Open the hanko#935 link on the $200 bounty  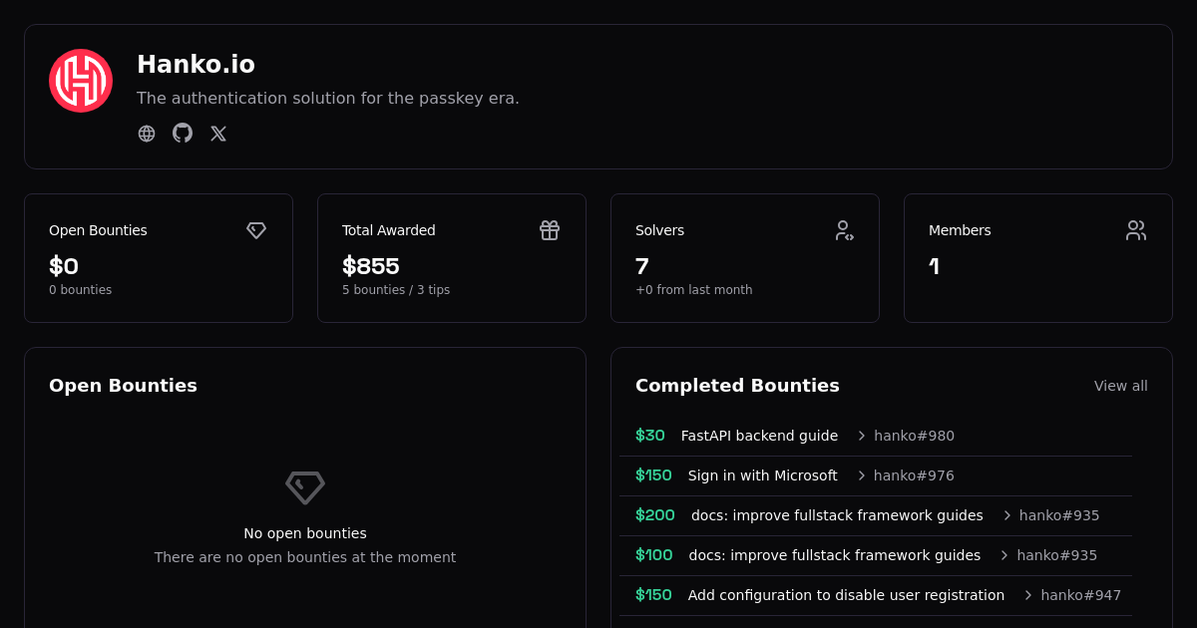point(1059,515)
